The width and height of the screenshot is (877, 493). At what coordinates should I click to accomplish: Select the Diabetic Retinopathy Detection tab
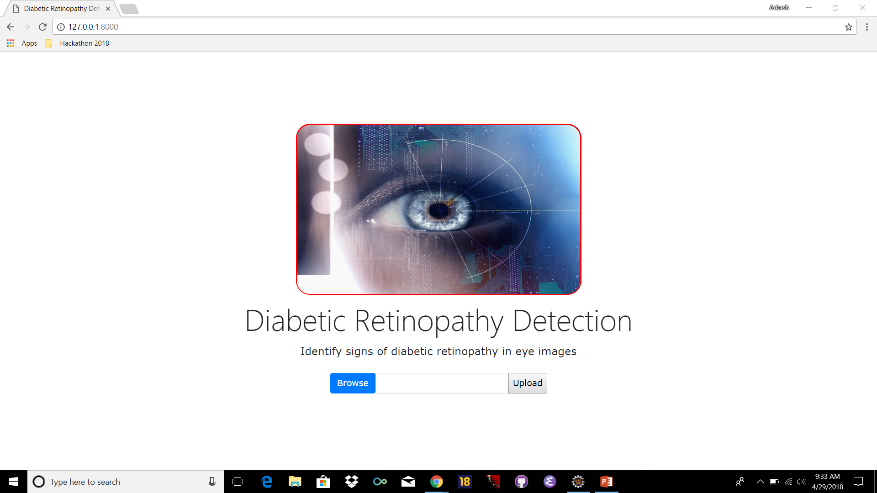click(61, 9)
